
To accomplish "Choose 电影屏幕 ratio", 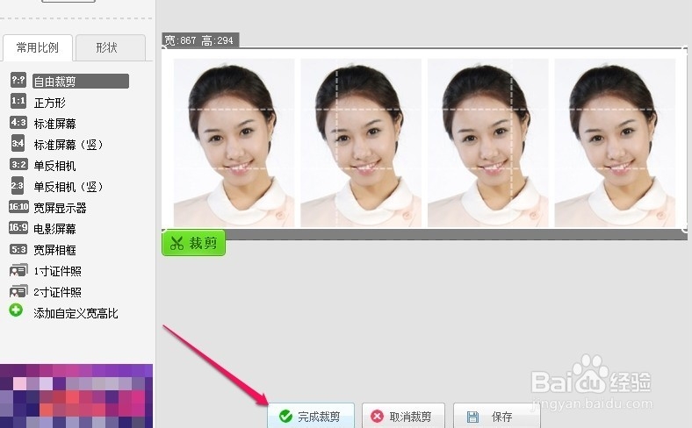I will pyautogui.click(x=54, y=229).
